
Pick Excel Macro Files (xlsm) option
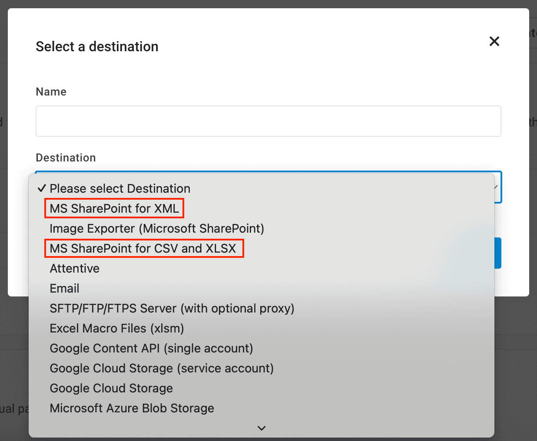coord(117,328)
